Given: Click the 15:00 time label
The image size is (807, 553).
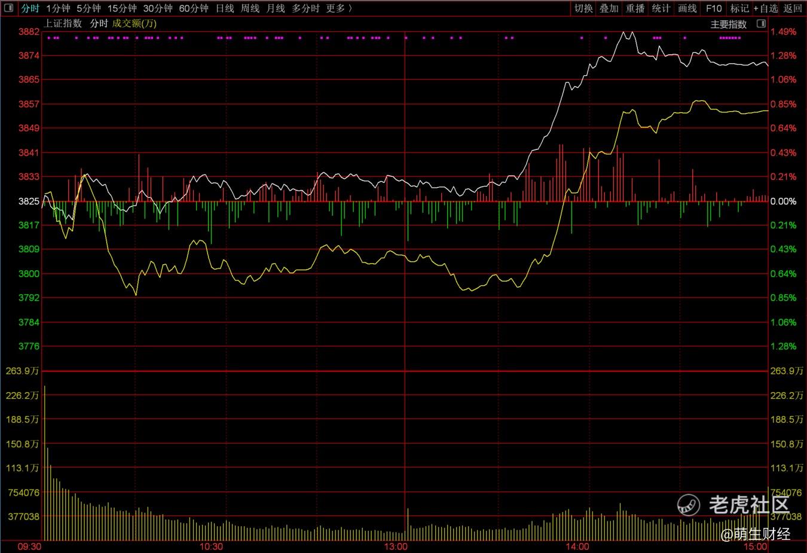Looking at the screenshot, I should (x=756, y=546).
